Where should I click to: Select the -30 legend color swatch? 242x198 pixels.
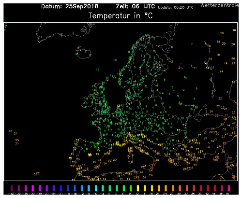tap(40, 188)
